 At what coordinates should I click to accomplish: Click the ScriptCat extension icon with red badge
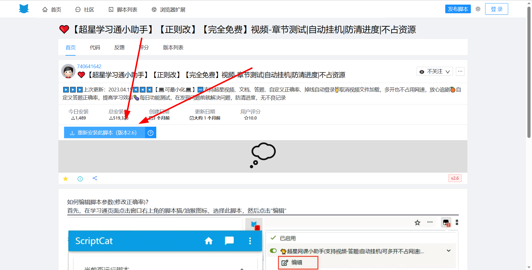coord(254,224)
